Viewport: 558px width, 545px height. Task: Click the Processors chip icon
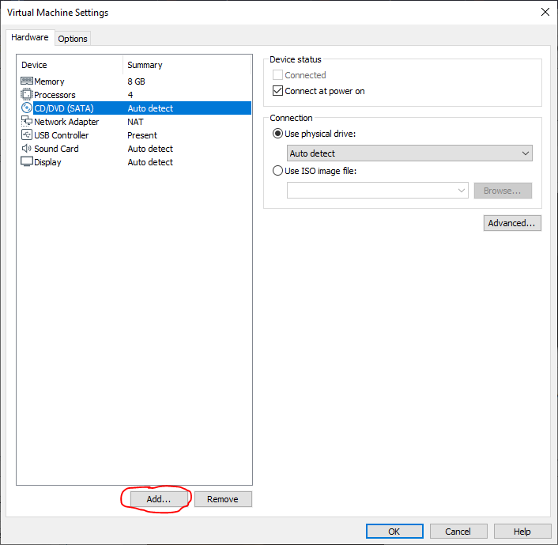[x=27, y=95]
